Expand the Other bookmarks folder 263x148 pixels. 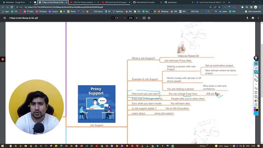(253, 12)
